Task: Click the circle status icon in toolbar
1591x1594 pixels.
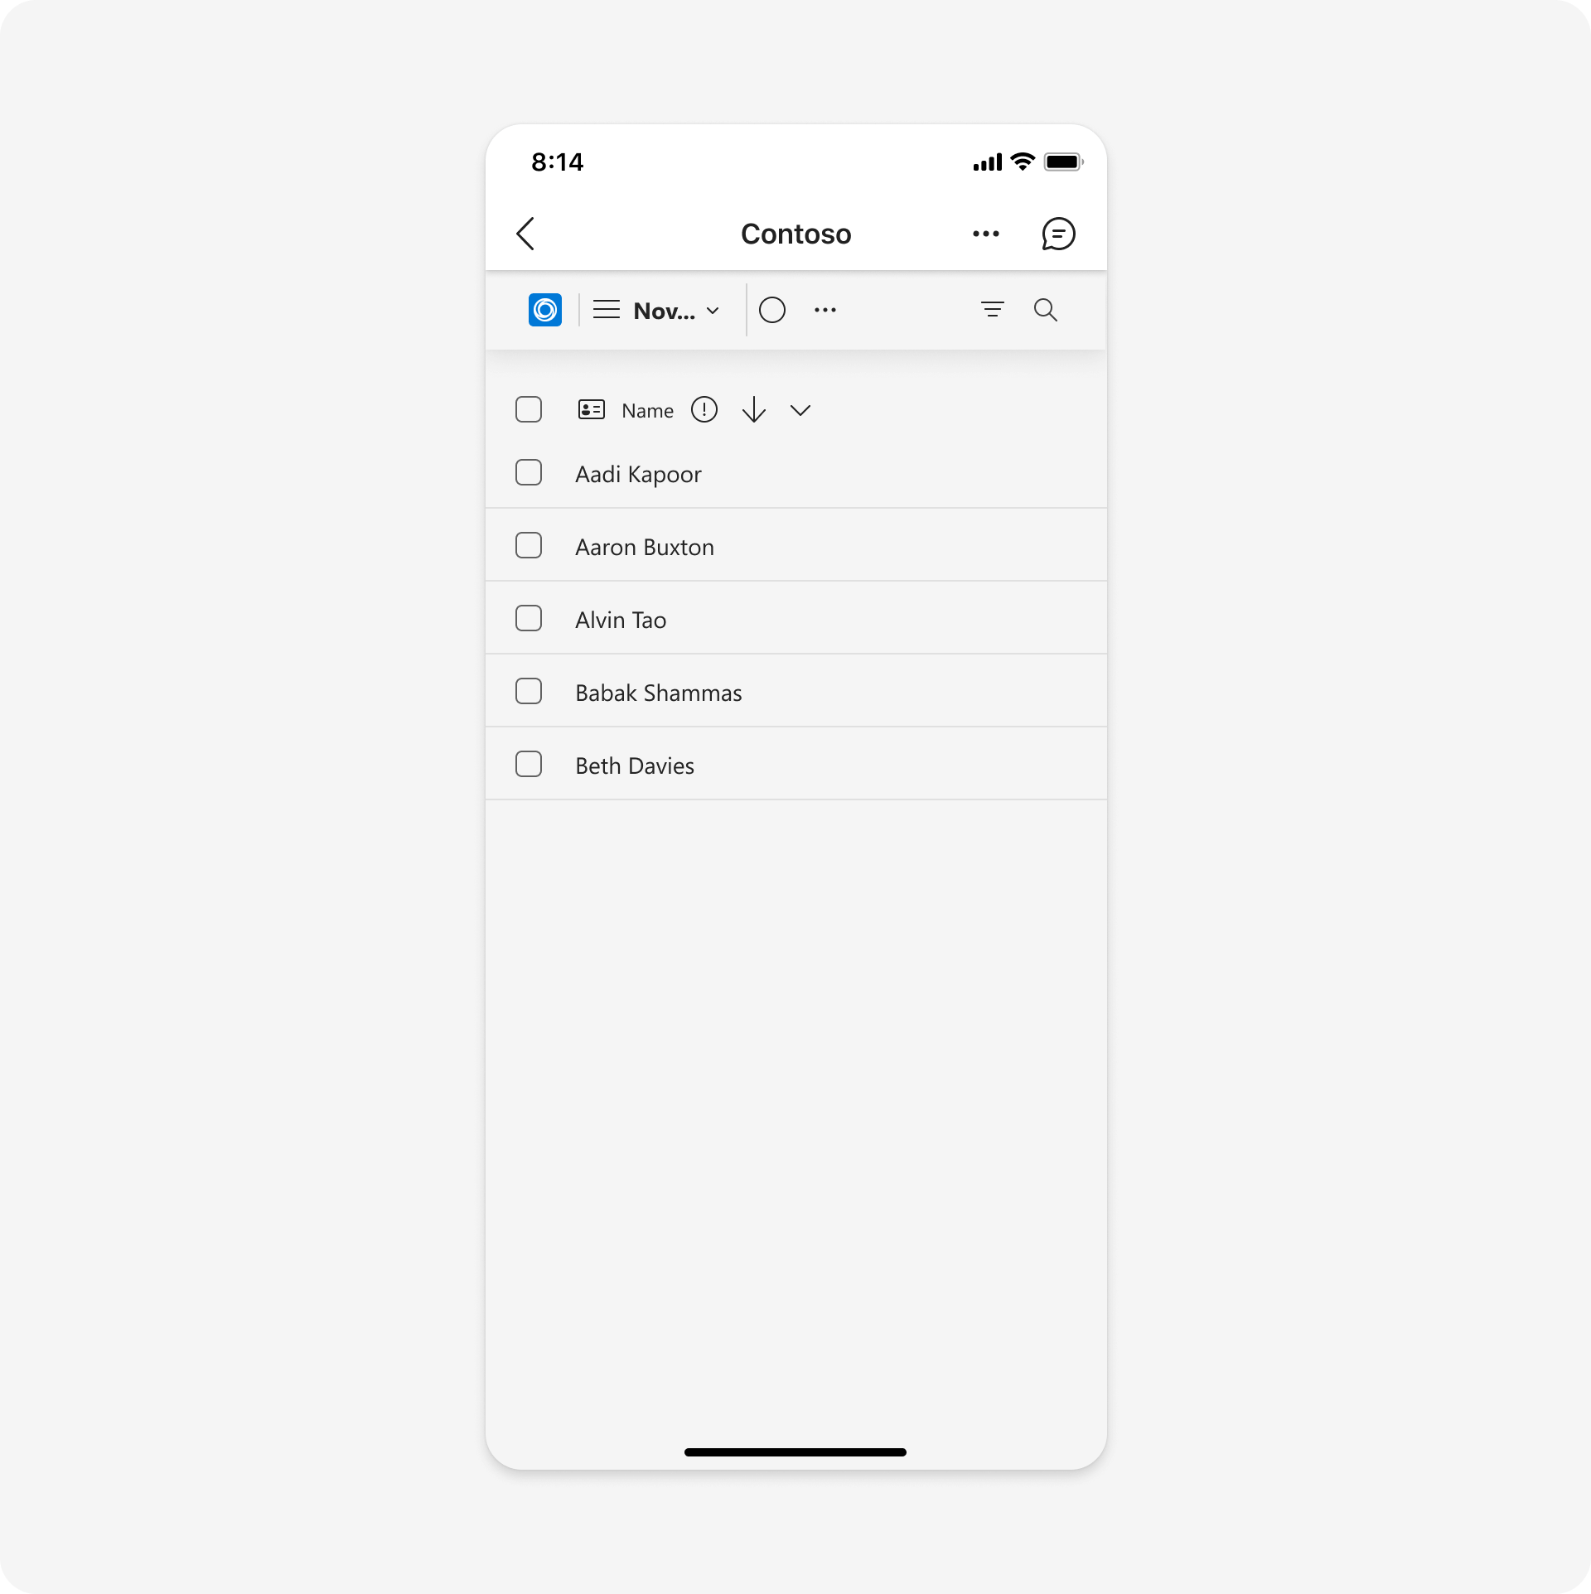Action: tap(772, 309)
